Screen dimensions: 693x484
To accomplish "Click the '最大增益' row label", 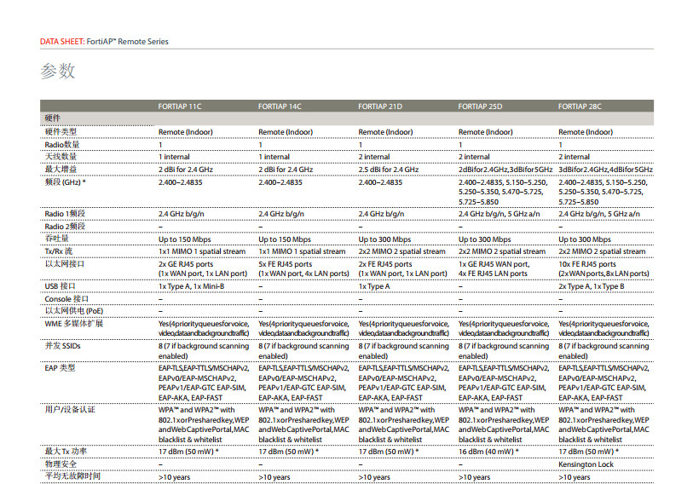I will point(61,169).
